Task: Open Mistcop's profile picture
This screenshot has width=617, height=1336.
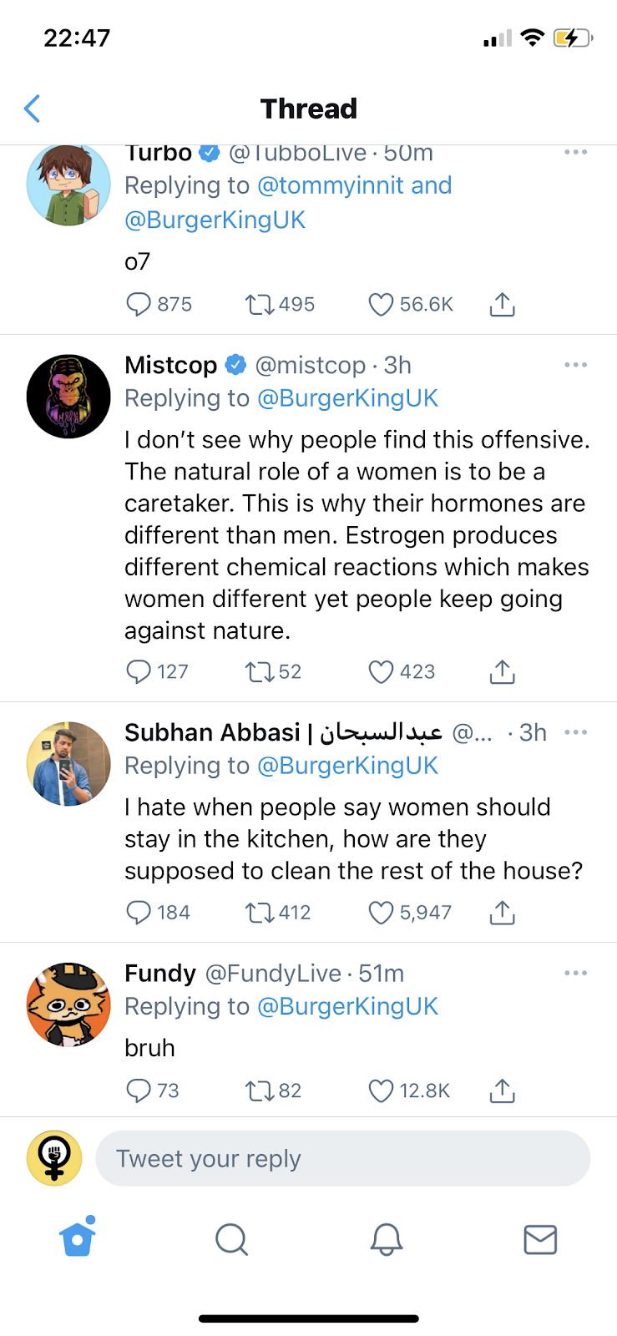Action: [x=68, y=397]
